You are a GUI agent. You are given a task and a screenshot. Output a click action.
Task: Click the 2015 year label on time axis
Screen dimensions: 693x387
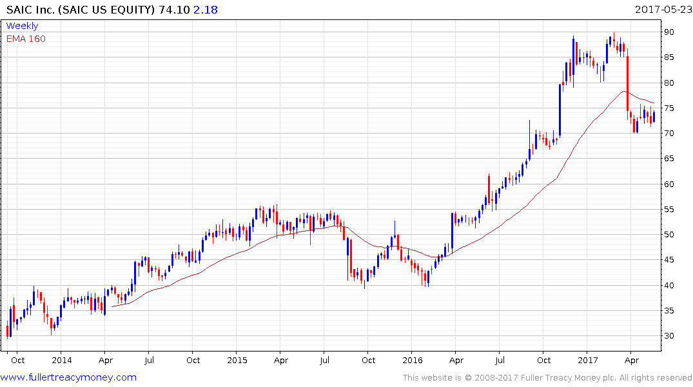[237, 360]
